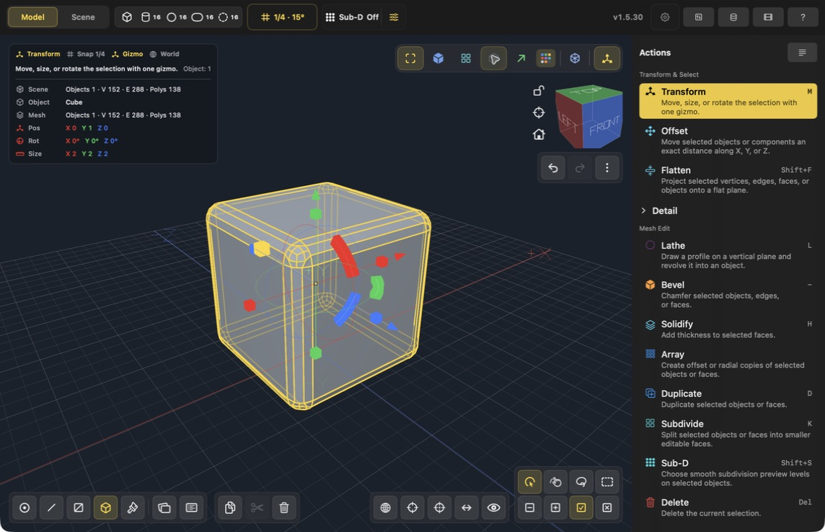Click the globe icon in bottom toolbar
The image size is (825, 532).
(x=386, y=507)
